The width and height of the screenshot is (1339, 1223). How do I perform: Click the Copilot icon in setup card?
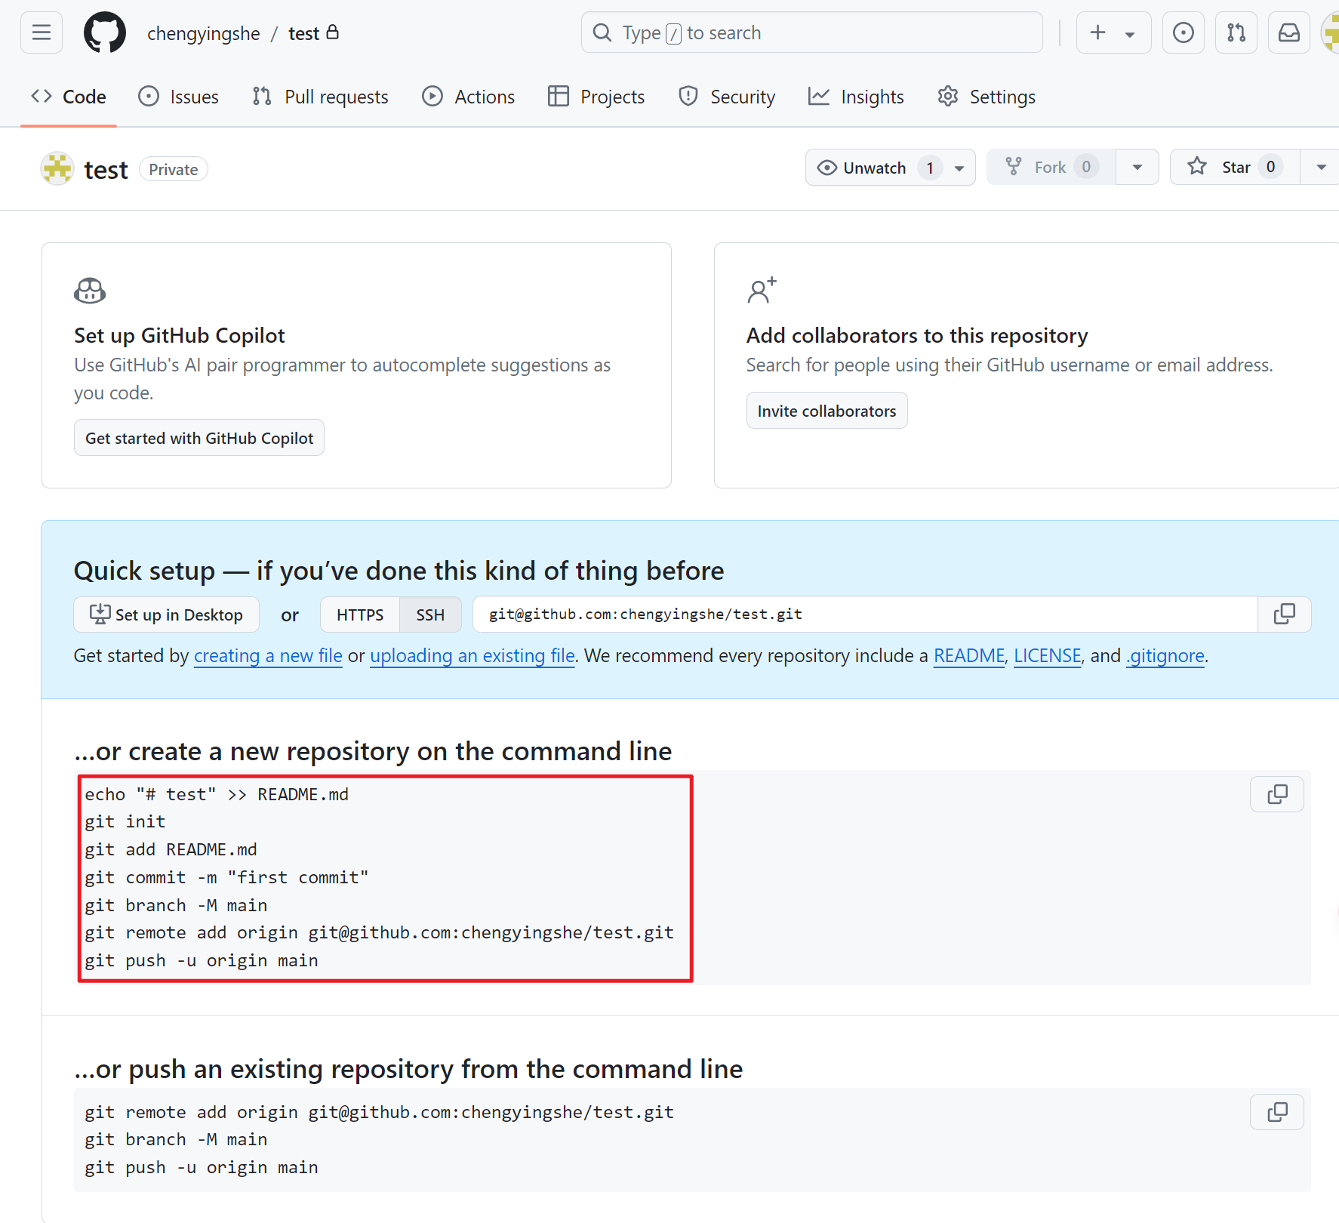click(90, 291)
